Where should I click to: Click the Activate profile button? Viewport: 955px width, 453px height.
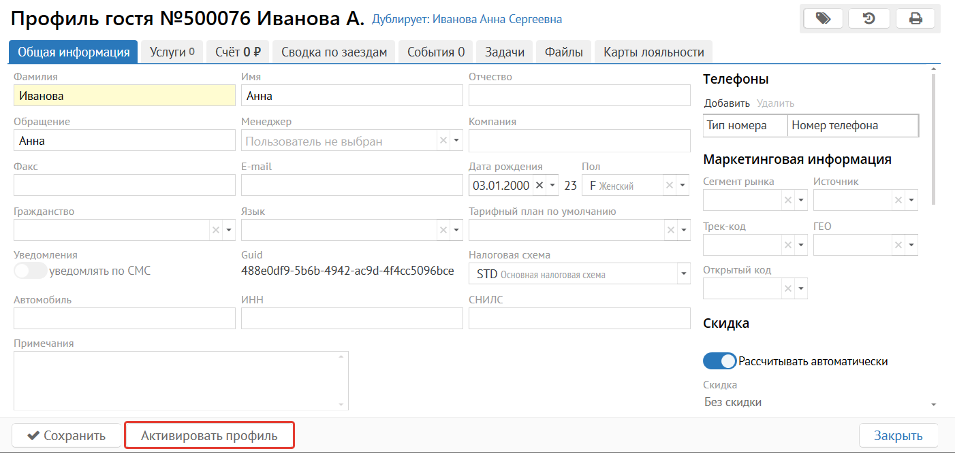pyautogui.click(x=209, y=435)
